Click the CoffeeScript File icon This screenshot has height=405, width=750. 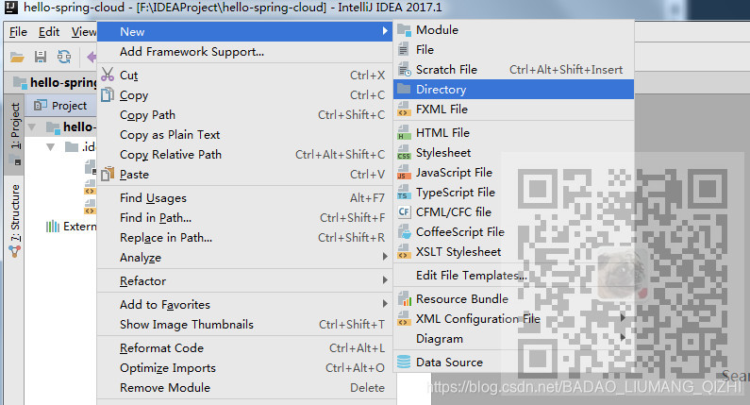pos(404,232)
